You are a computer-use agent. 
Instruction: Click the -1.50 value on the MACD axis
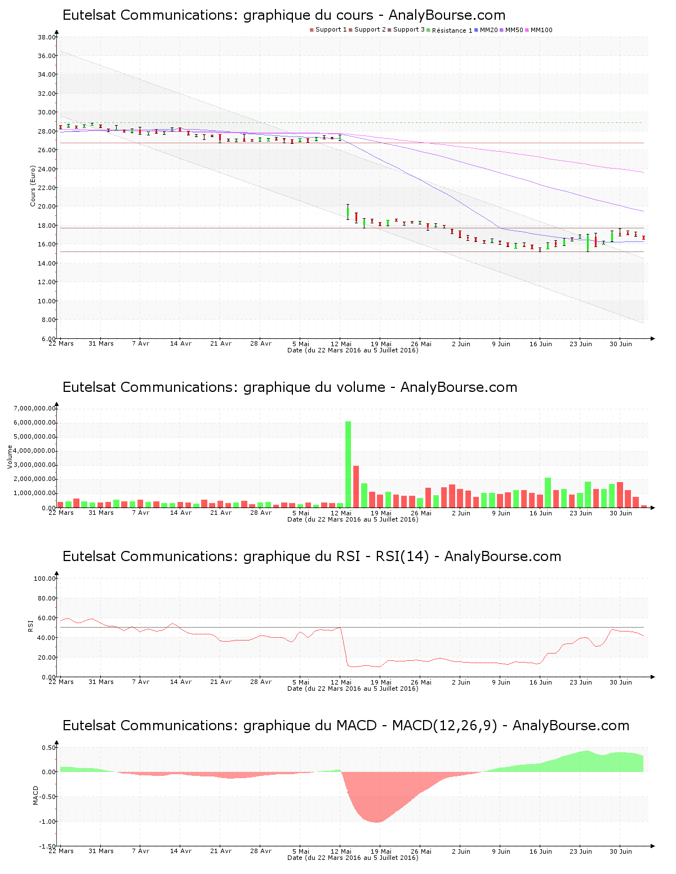[47, 847]
